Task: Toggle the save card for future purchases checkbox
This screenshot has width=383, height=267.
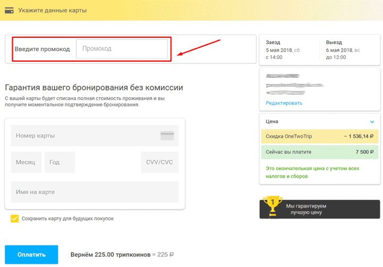Action: (x=14, y=219)
